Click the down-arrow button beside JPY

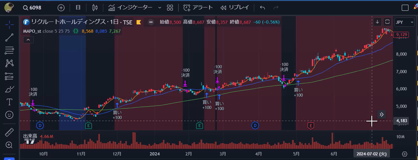pos(378,22)
